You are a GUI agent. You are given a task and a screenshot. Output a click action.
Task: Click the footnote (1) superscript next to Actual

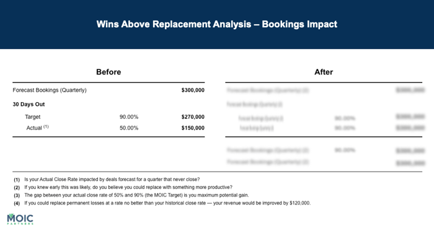(x=46, y=126)
